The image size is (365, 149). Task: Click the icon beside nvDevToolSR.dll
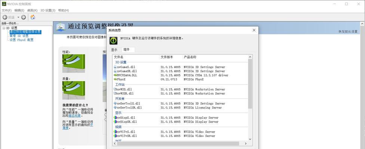click(115, 108)
